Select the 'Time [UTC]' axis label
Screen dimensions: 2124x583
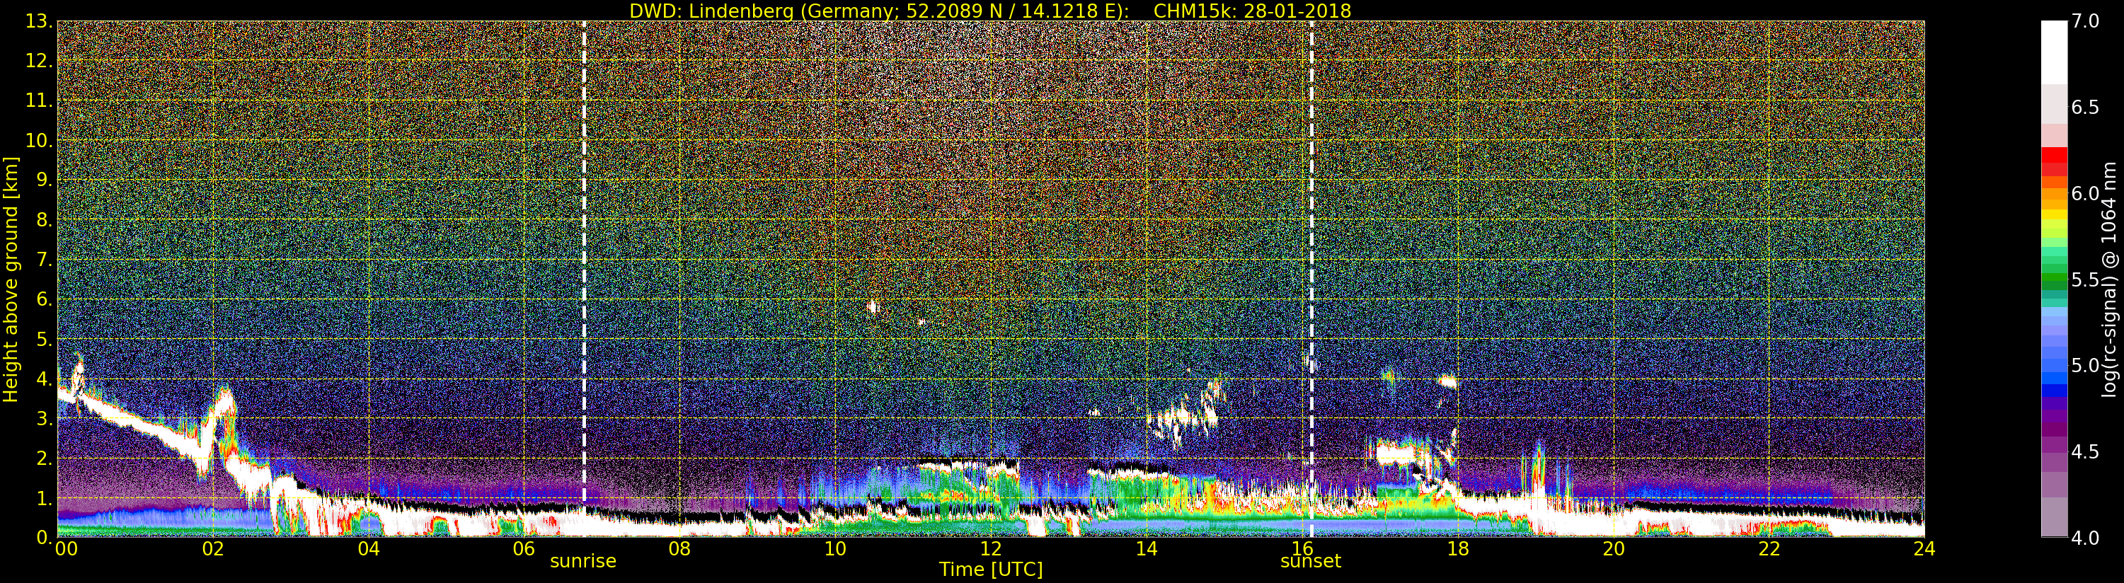(x=991, y=569)
